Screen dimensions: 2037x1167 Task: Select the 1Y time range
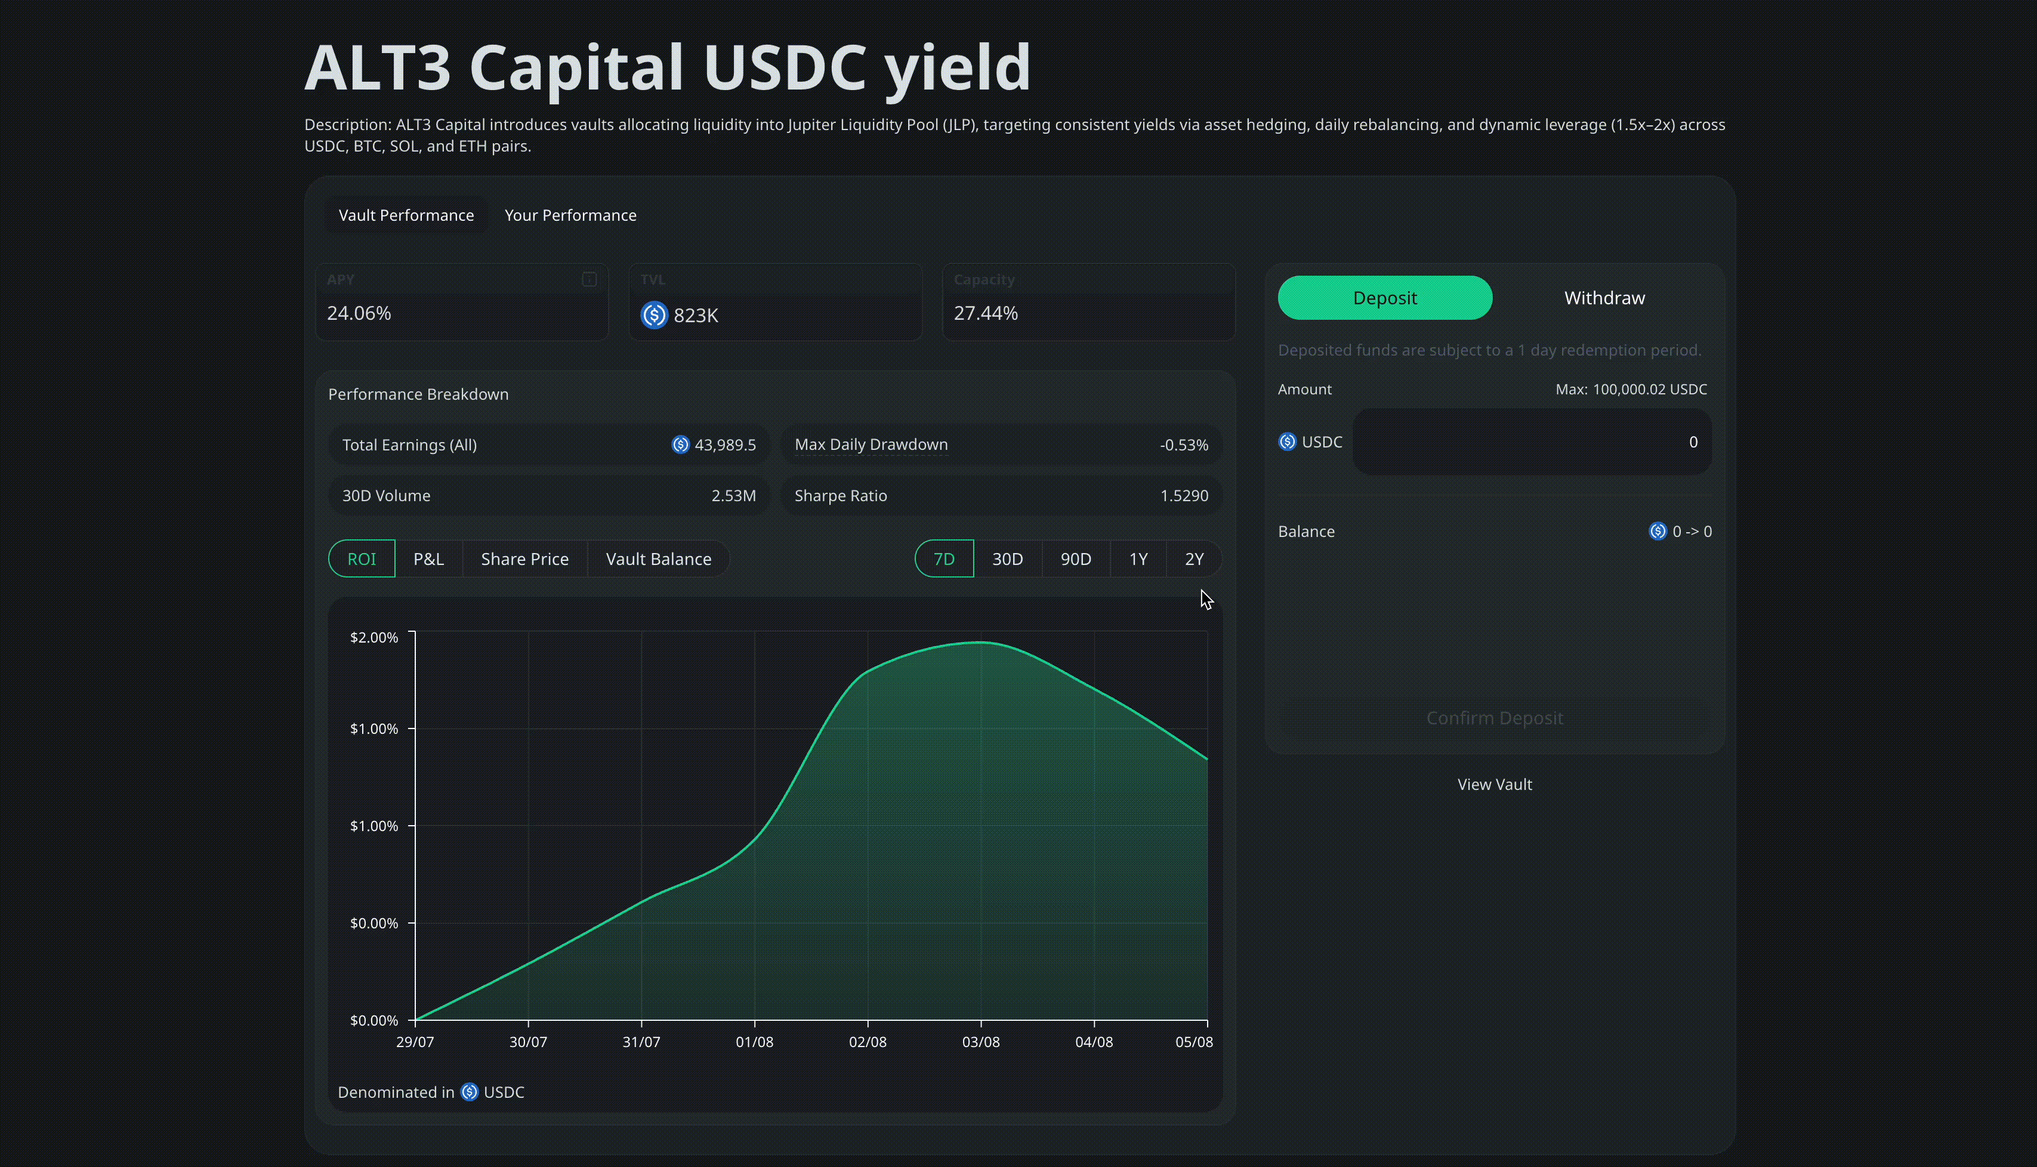1138,558
